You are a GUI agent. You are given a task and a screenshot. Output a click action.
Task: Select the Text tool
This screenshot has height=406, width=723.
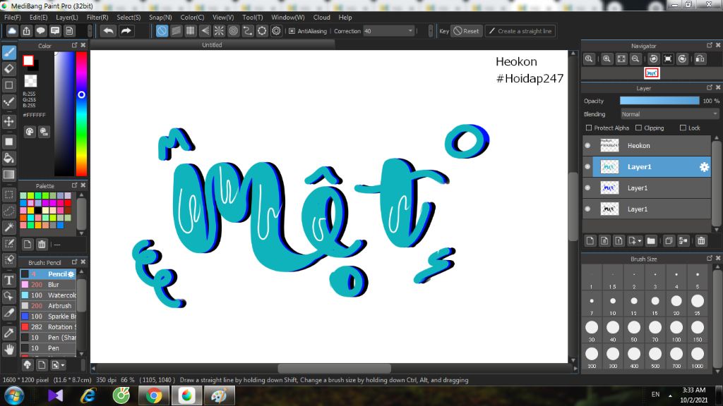click(8, 280)
